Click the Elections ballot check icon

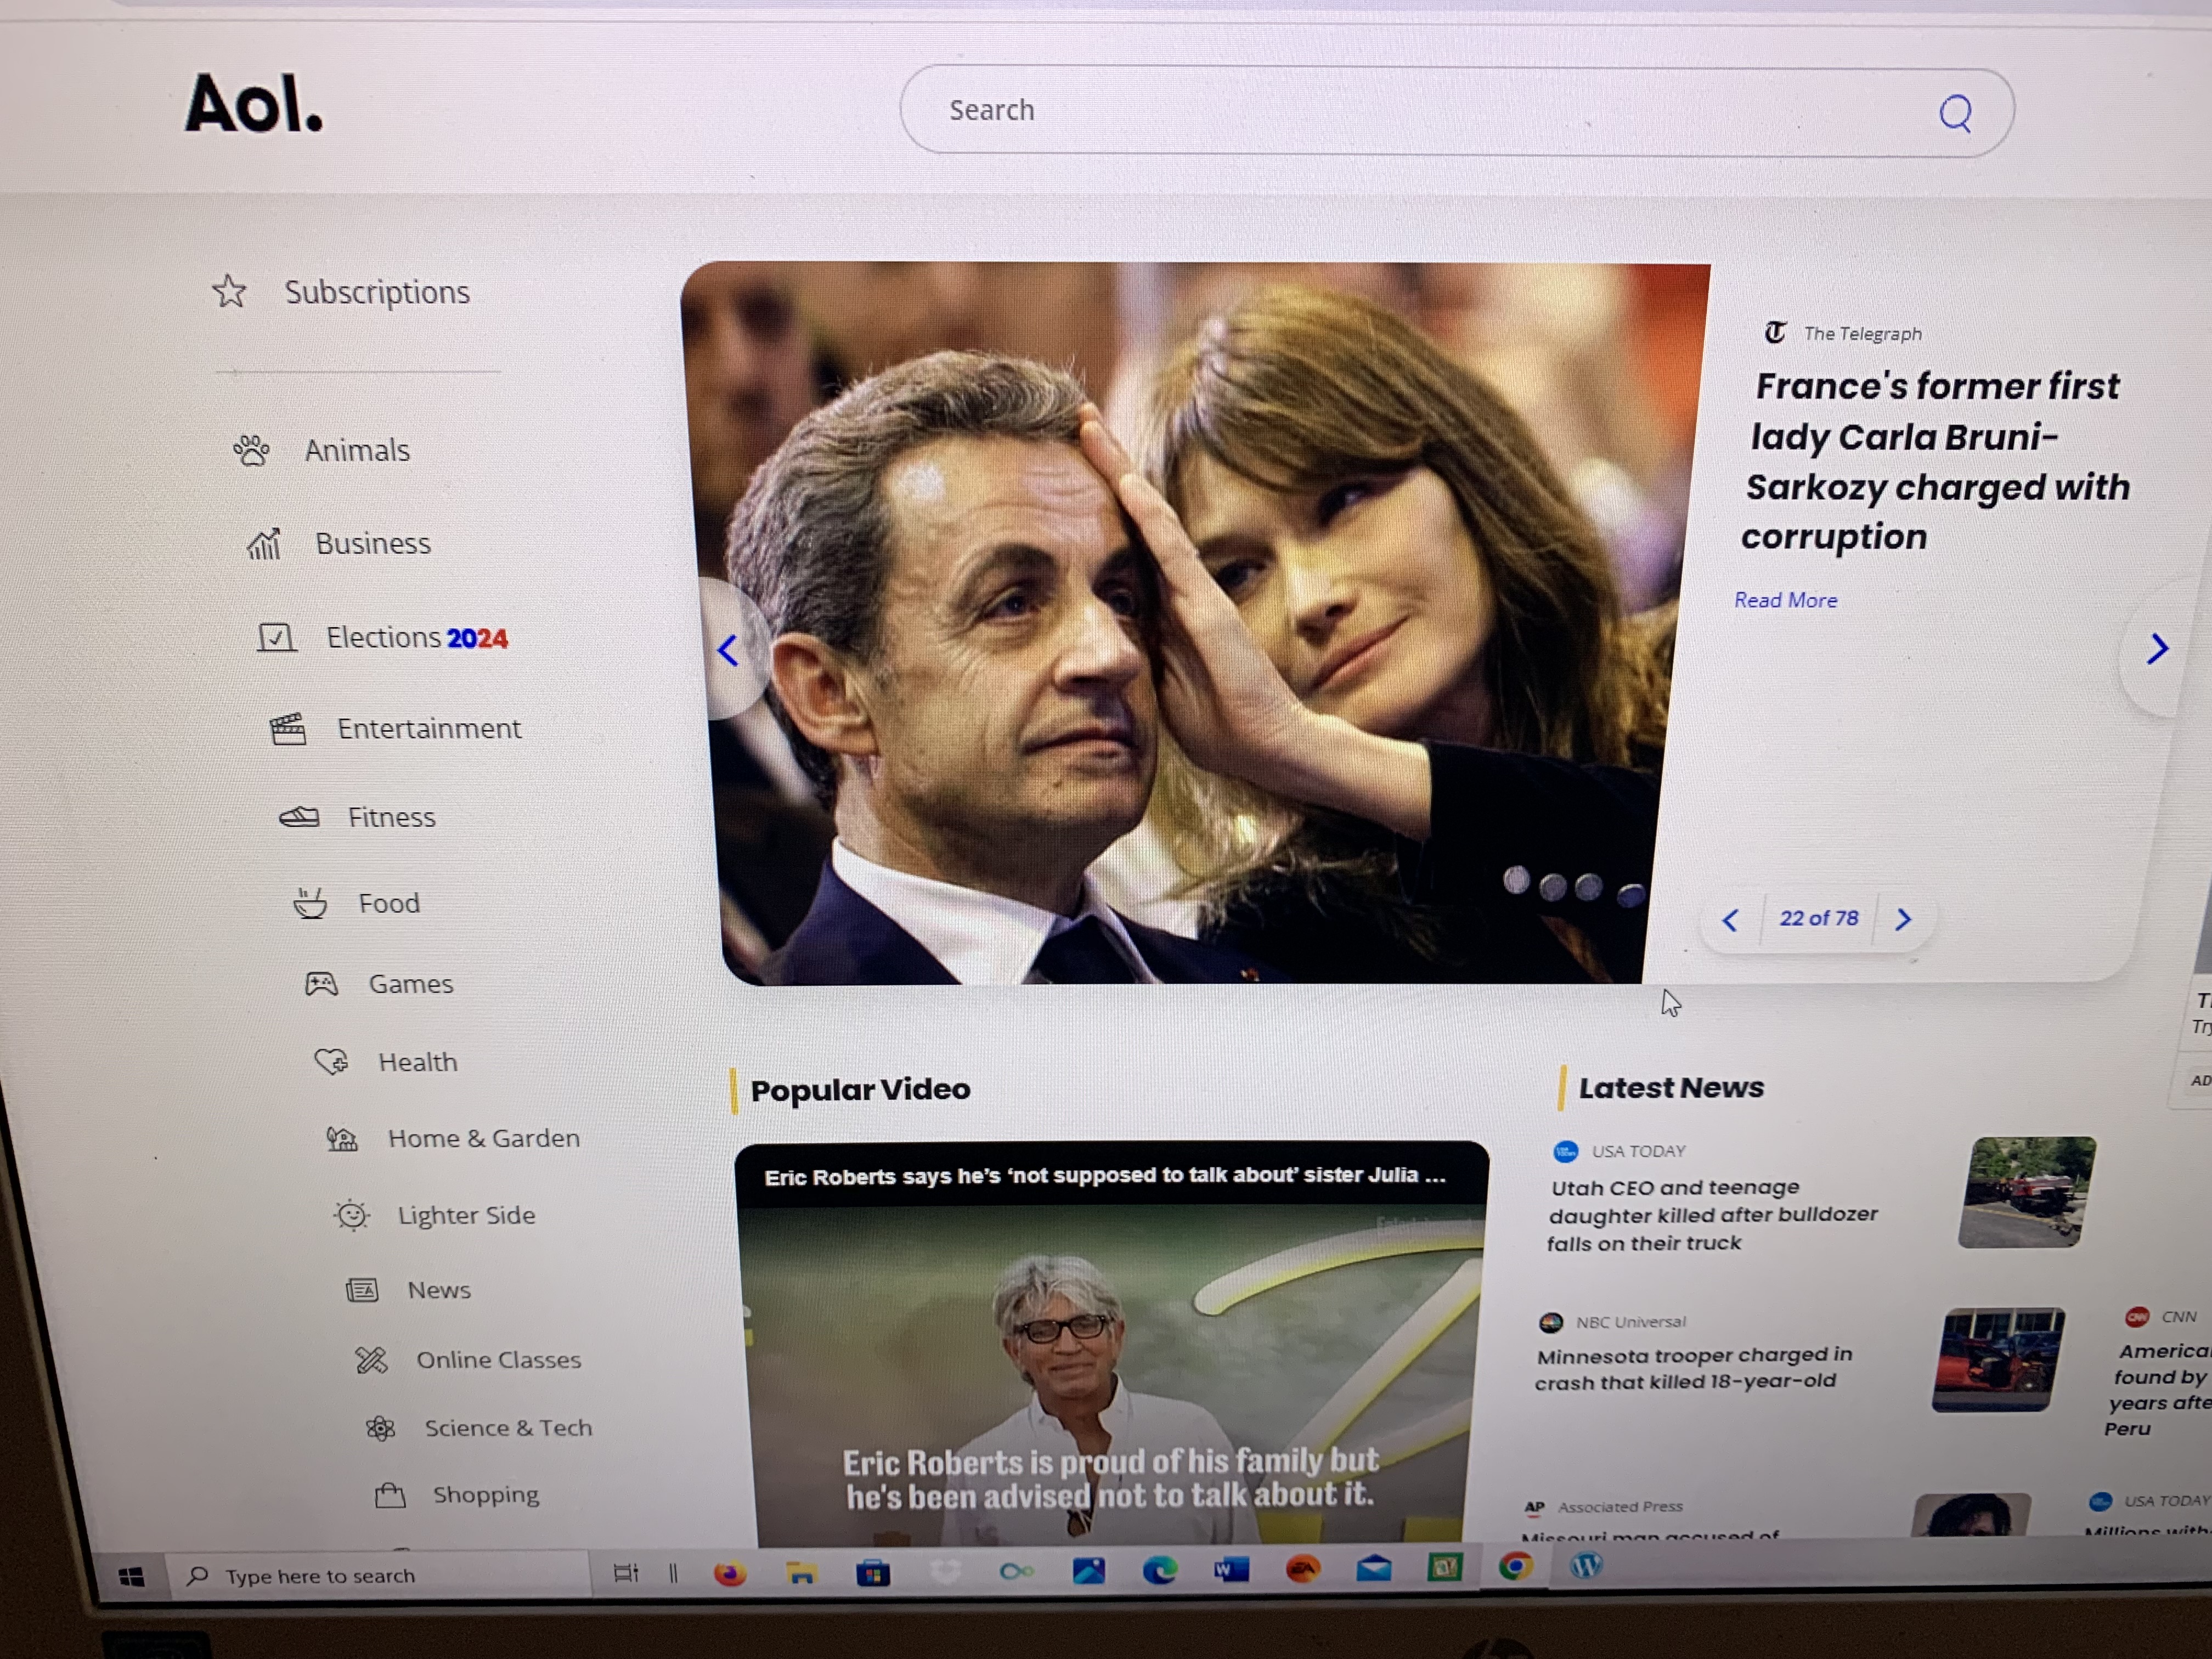[x=276, y=637]
